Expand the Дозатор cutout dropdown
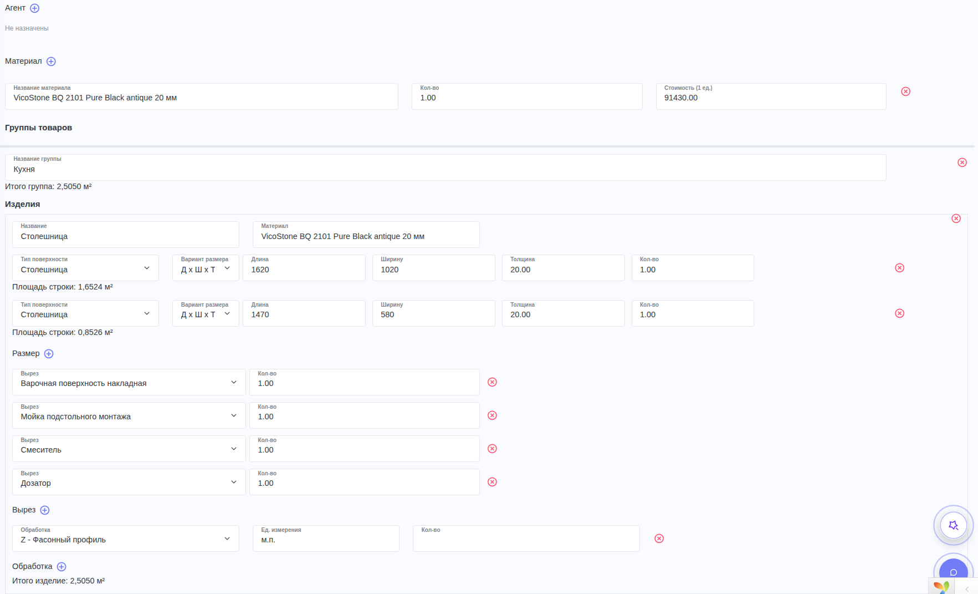Screen dimensions: 978x594 (129, 482)
